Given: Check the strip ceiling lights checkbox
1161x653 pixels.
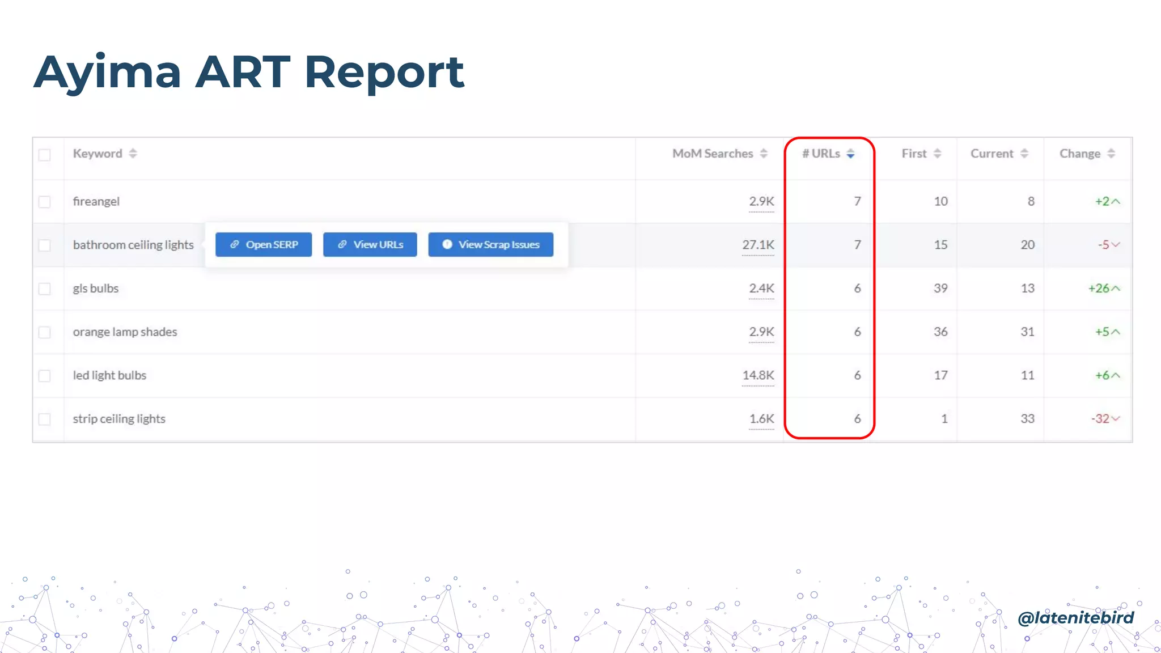Looking at the screenshot, I should click(x=45, y=419).
